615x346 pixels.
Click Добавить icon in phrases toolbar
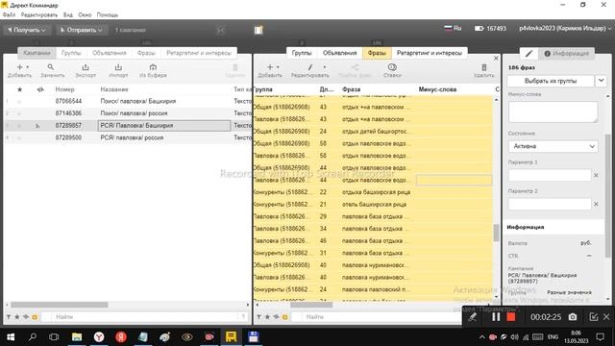[269, 67]
